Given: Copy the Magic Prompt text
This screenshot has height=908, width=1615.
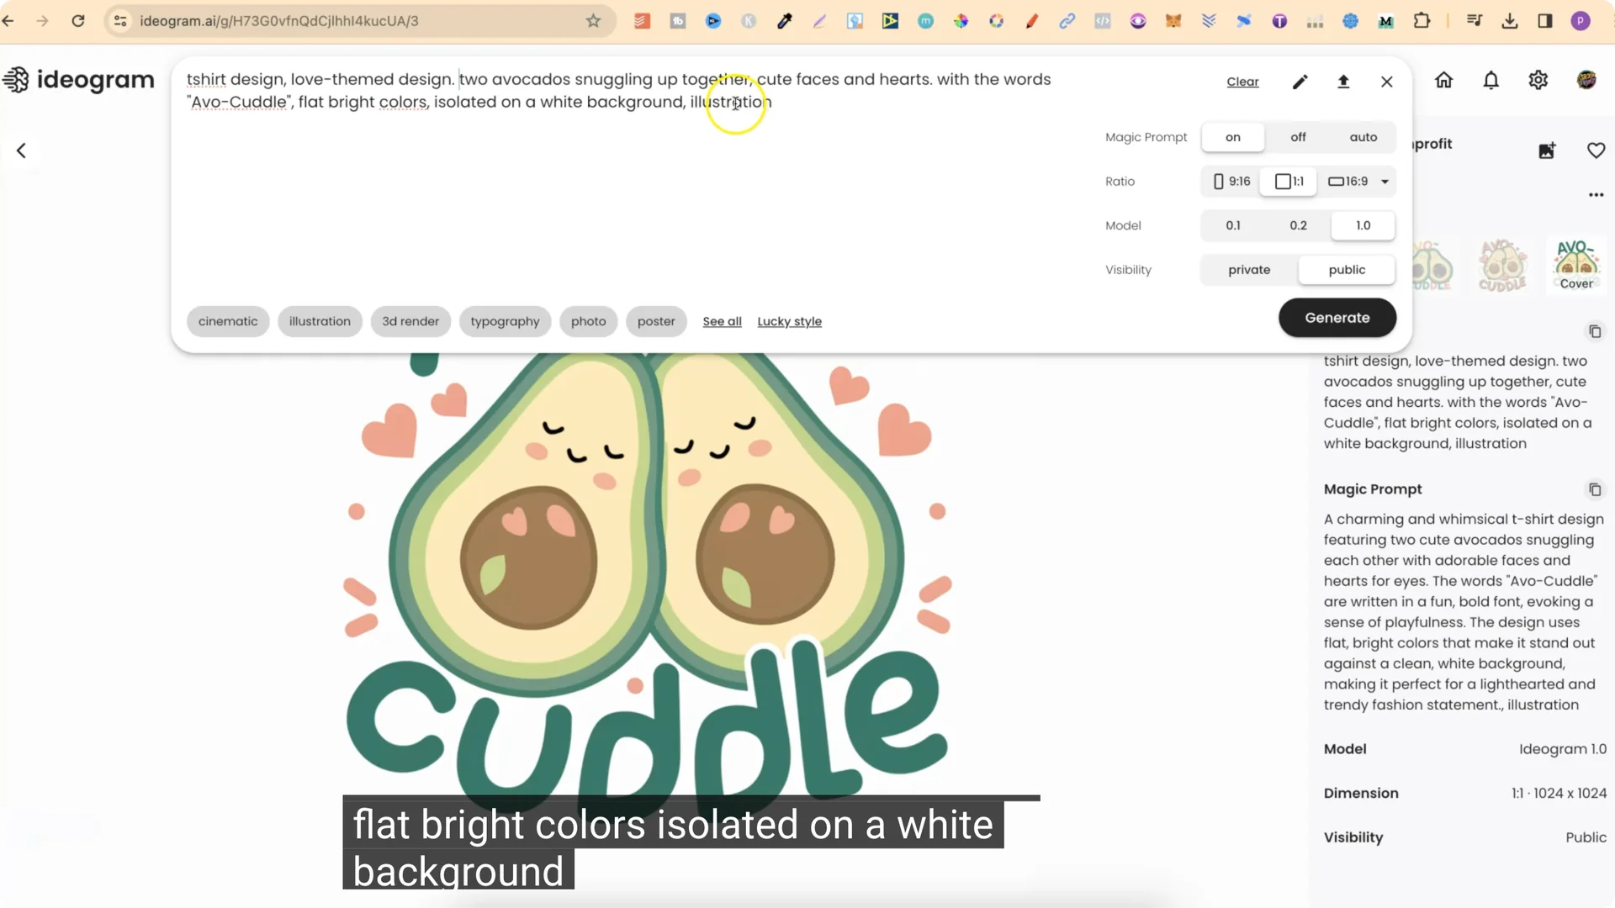Looking at the screenshot, I should (1595, 489).
